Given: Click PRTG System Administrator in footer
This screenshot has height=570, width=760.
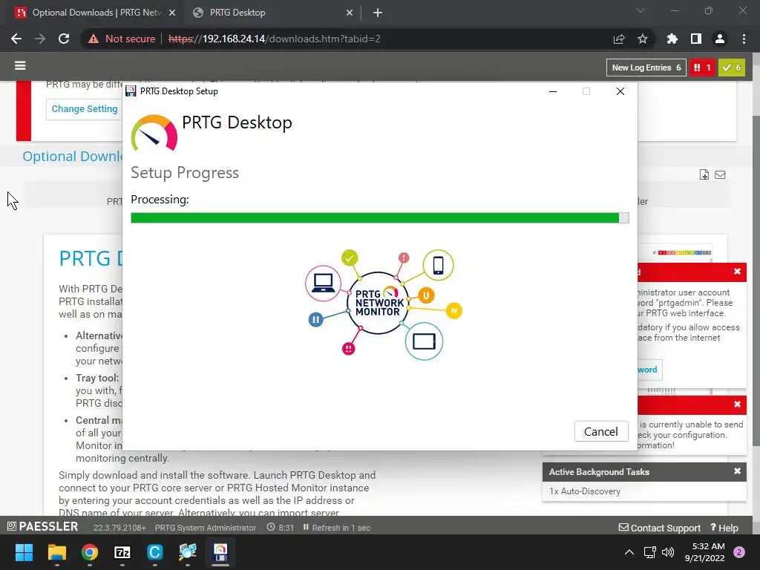Looking at the screenshot, I should coord(206,528).
